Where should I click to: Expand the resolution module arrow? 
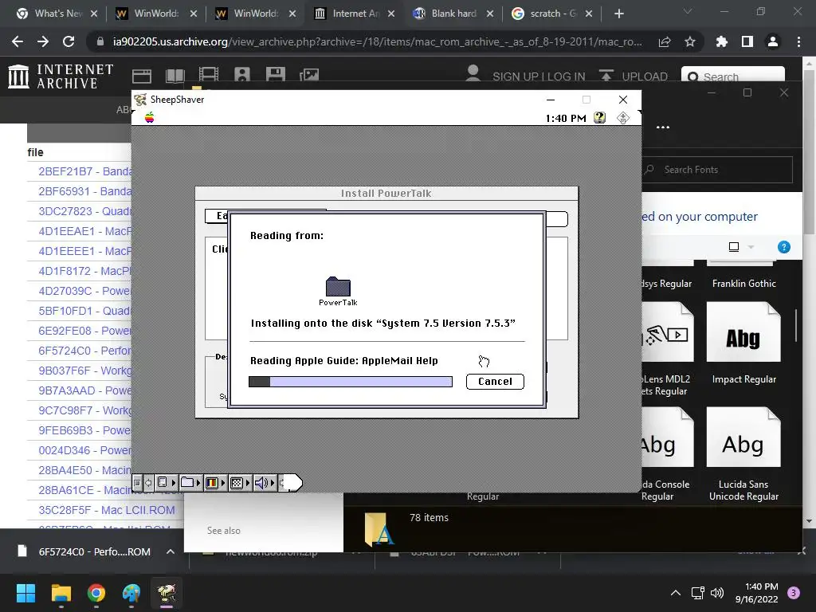pyautogui.click(x=248, y=482)
